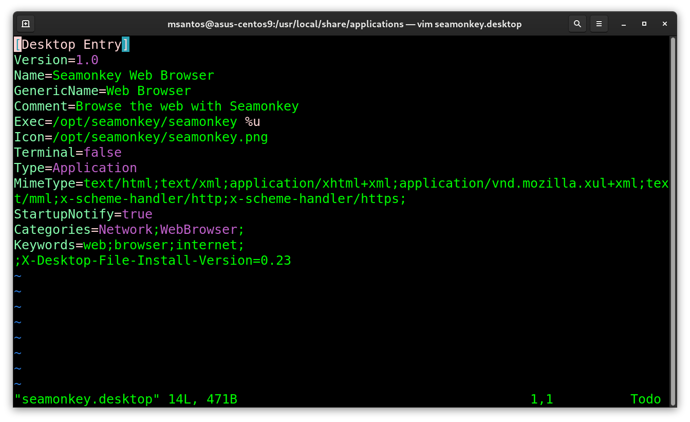Minimize the terminal window
Screen dimensions: 690x422
623,24
